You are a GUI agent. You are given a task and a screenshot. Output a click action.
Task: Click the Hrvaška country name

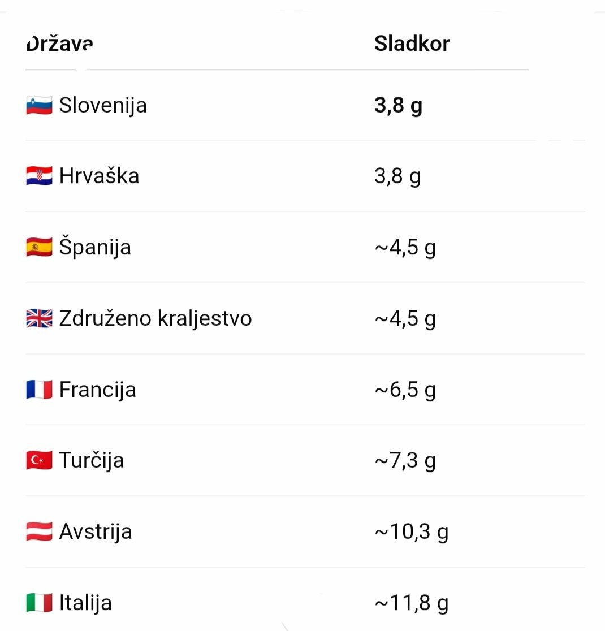tap(99, 176)
